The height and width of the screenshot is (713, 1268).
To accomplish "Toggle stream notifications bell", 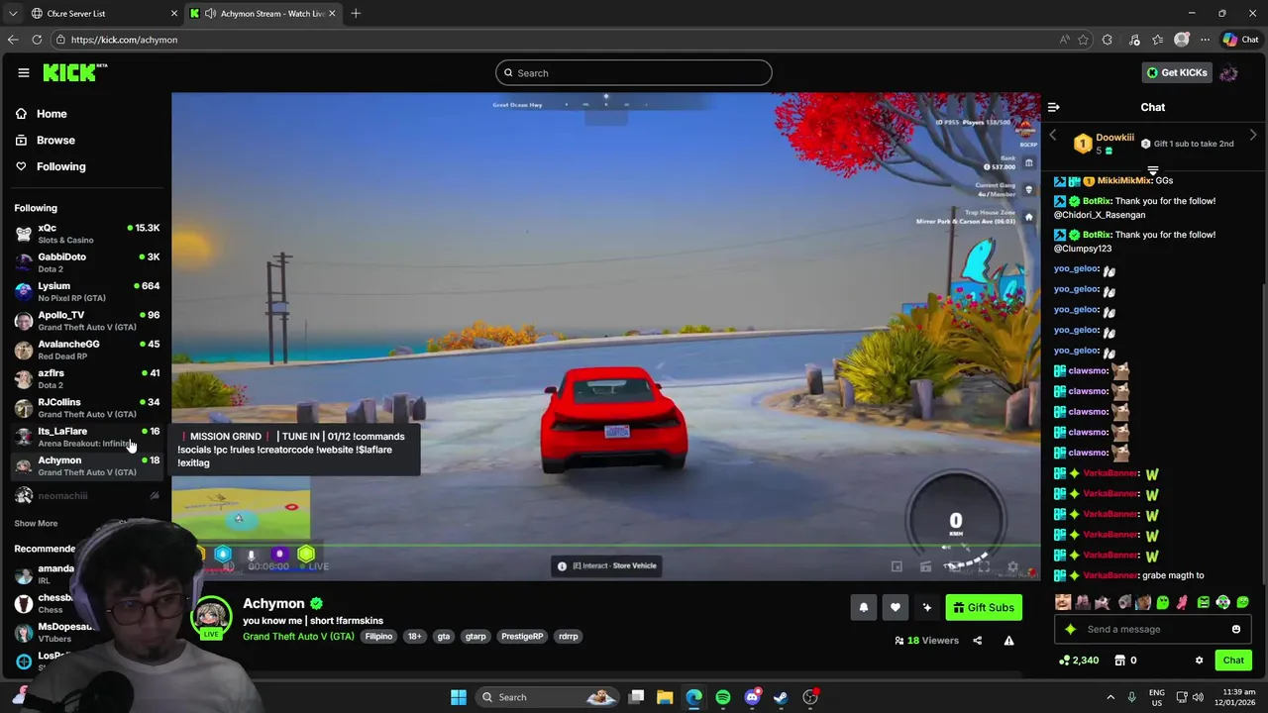I will click(863, 608).
